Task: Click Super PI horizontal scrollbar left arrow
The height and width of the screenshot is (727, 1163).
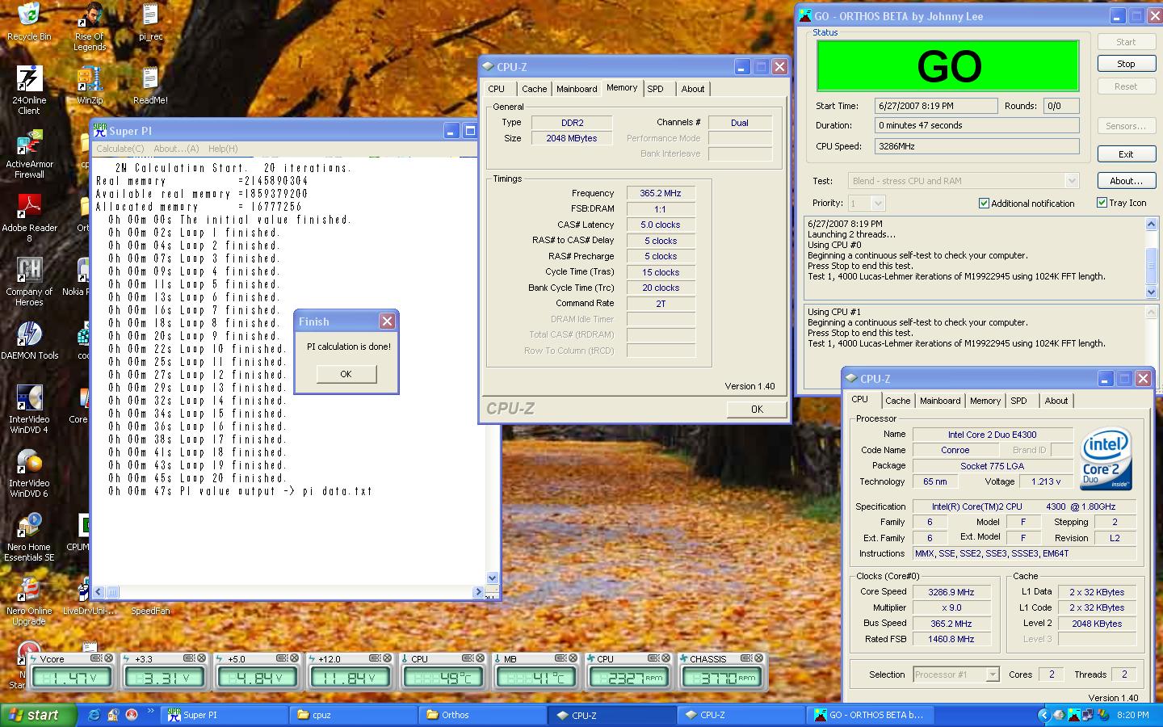Action: [x=99, y=592]
